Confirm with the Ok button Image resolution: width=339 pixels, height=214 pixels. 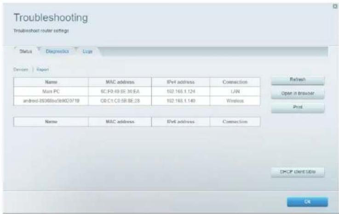coord(307,202)
